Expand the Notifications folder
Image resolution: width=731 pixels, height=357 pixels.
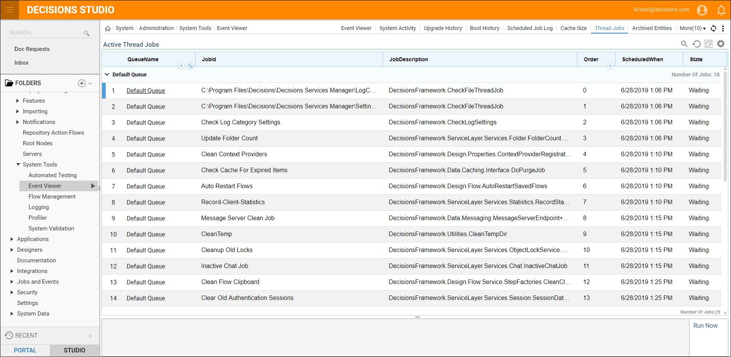[17, 122]
